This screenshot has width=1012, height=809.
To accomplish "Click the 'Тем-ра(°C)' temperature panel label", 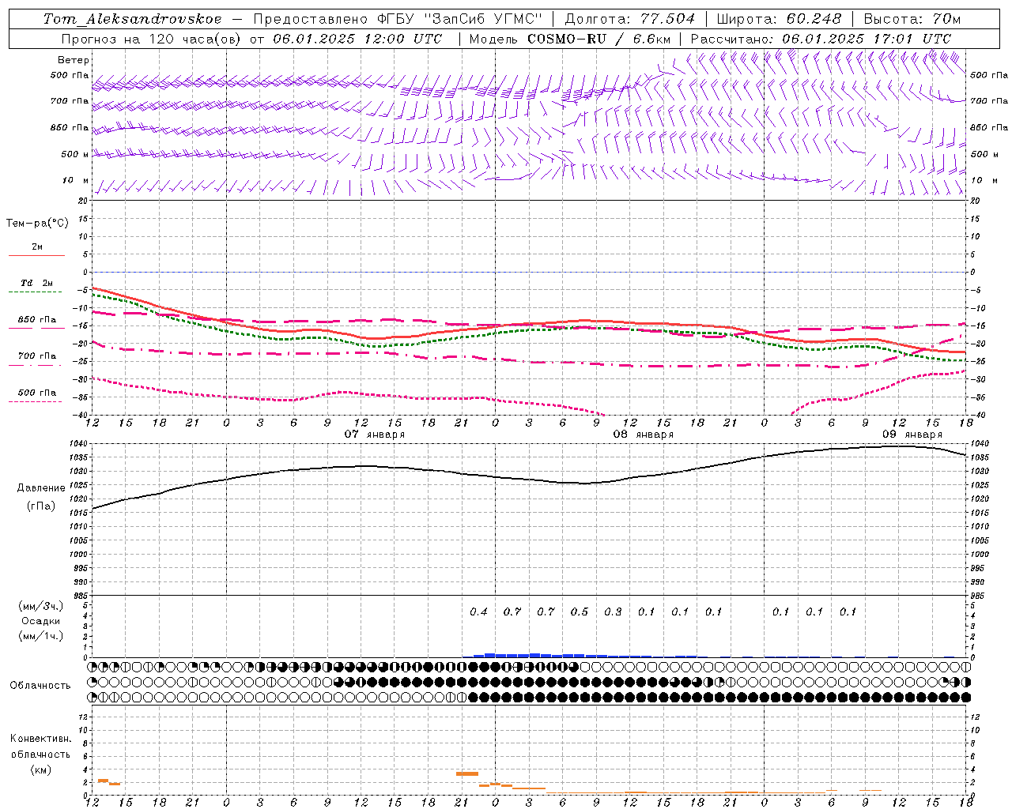I will point(37,224).
